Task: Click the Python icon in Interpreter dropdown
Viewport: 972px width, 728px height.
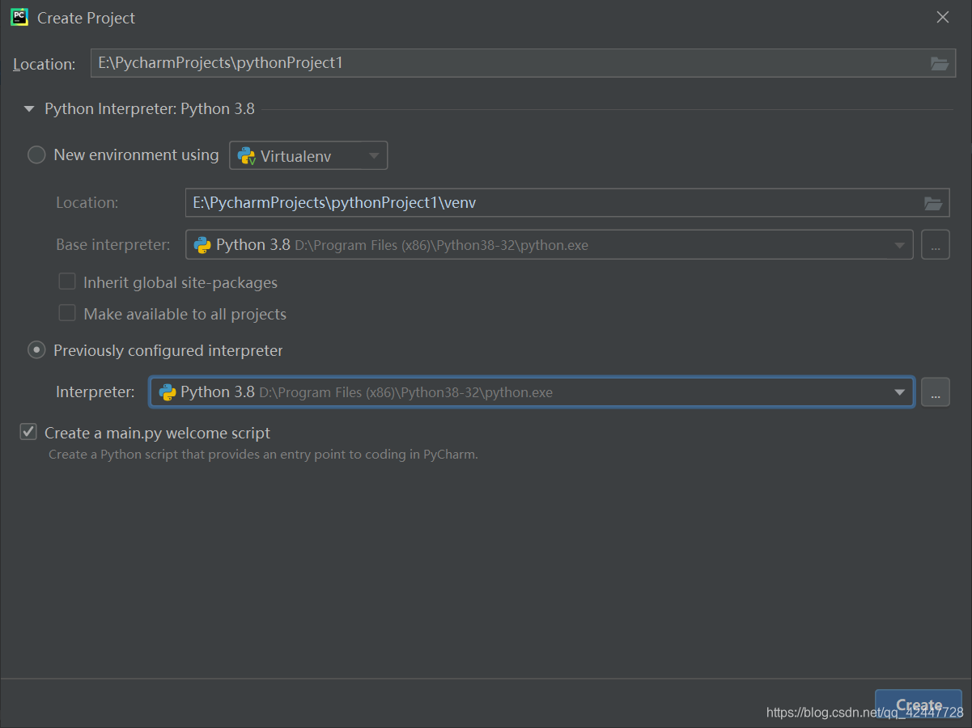Action: pos(168,392)
